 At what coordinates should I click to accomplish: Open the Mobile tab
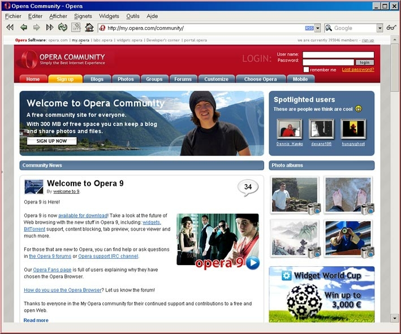click(x=300, y=79)
